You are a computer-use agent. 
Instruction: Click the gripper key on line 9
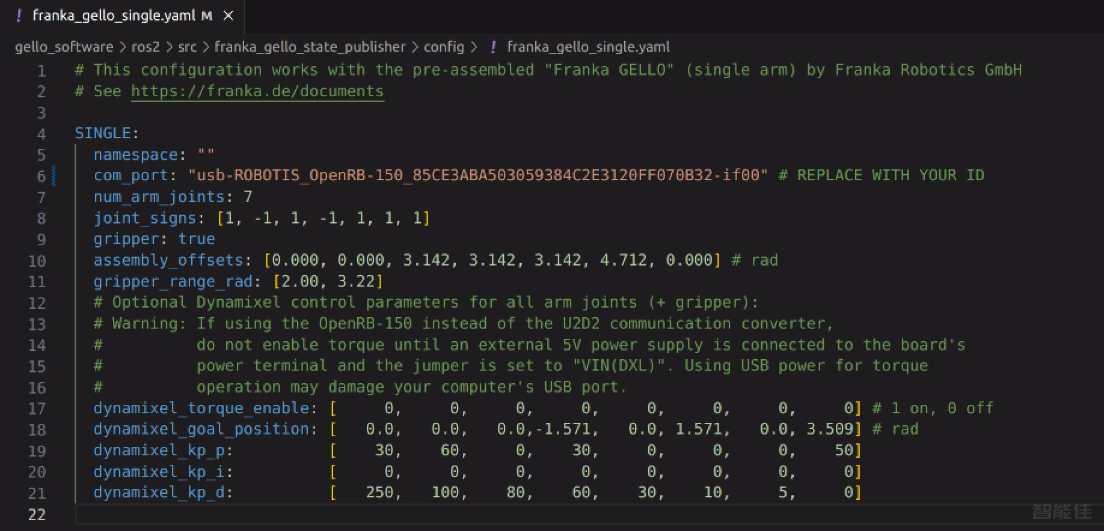click(126, 239)
